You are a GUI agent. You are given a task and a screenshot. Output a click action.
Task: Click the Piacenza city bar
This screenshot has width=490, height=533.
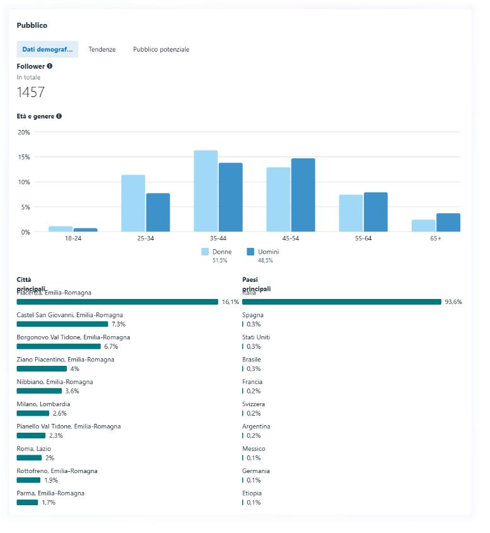117,302
